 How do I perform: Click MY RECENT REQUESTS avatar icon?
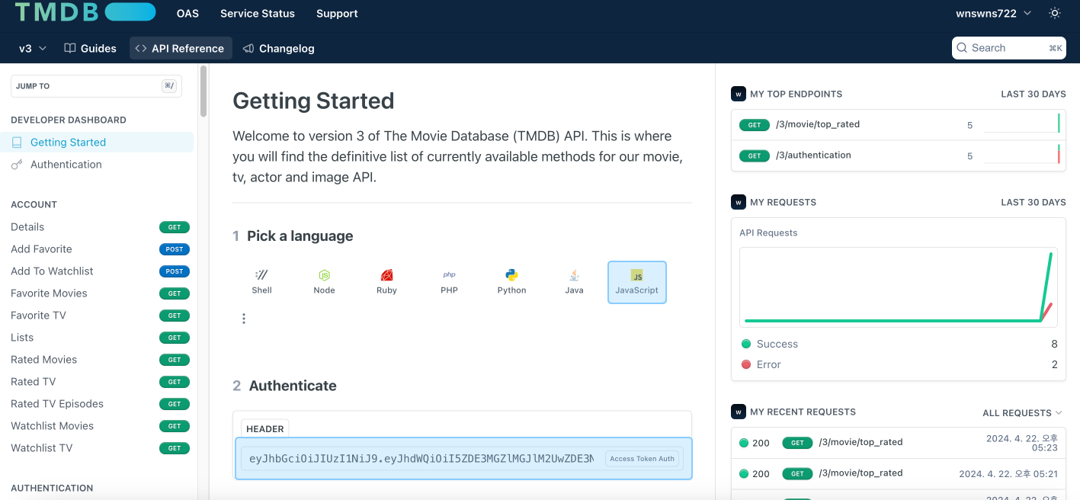click(x=738, y=412)
